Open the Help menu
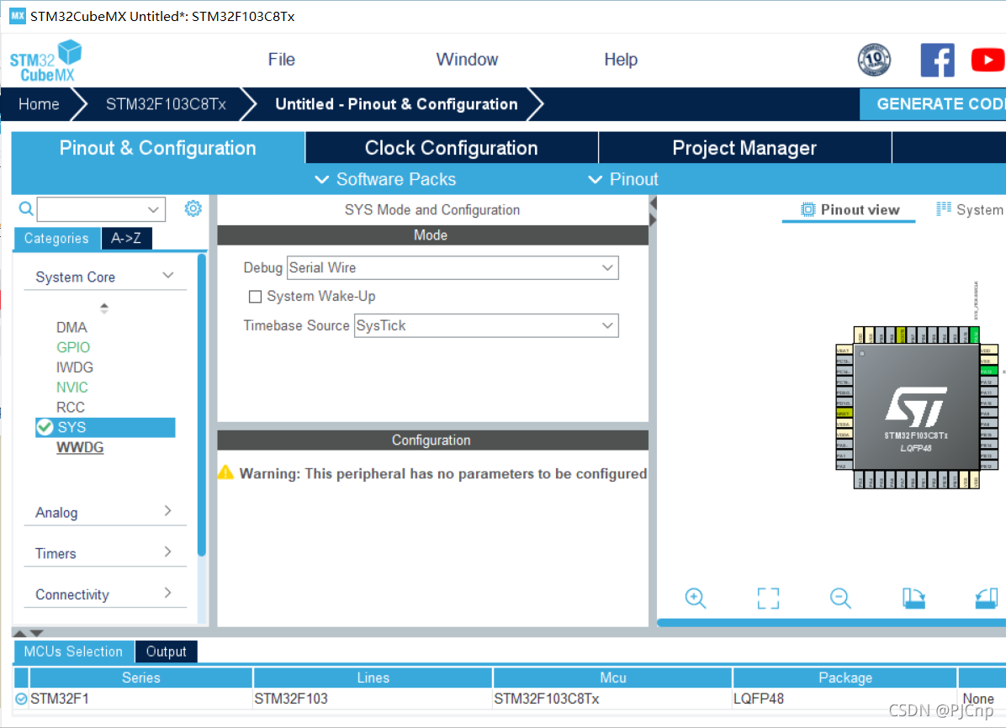The height and width of the screenshot is (728, 1006). pos(621,60)
